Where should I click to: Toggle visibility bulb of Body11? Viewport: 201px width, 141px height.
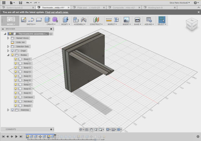pos(16,59)
